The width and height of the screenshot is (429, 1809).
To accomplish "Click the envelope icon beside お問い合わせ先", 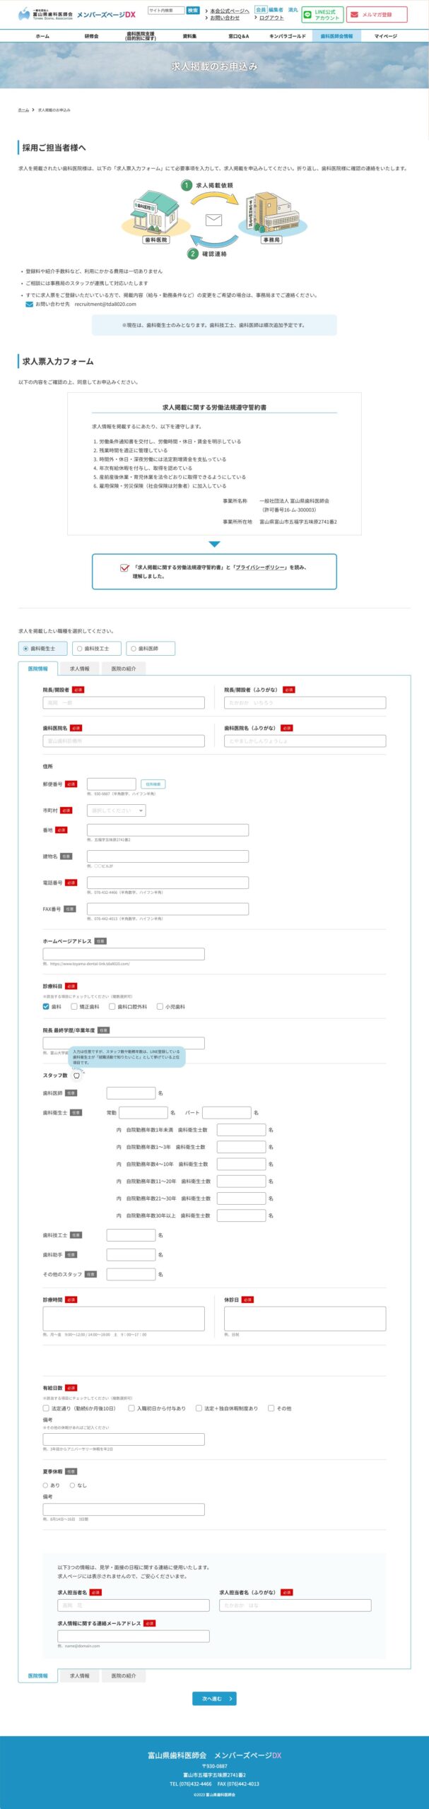I will click(29, 304).
